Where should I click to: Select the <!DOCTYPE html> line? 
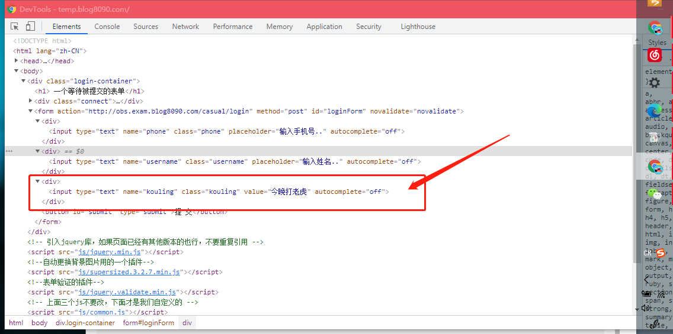click(43, 41)
